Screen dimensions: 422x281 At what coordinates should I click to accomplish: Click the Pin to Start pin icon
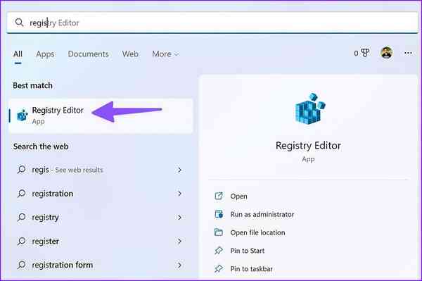click(219, 251)
